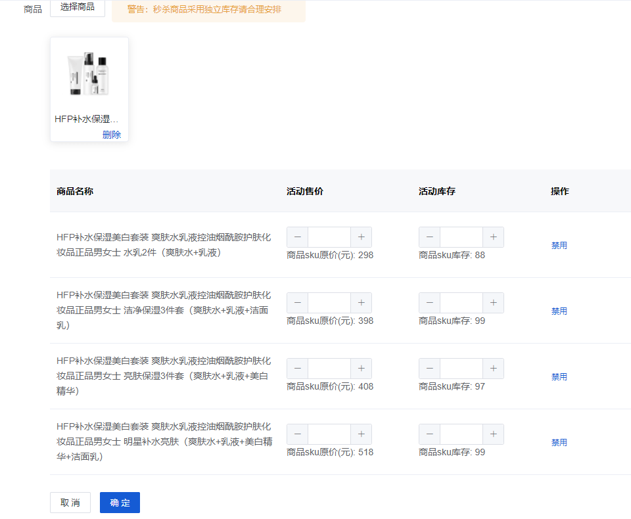Increase activity price for 洁净保湿3件套 row

pyautogui.click(x=362, y=303)
